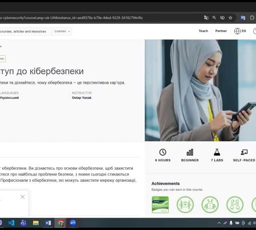
Task: Show hidden system tray icons chevron
Action: point(219,223)
